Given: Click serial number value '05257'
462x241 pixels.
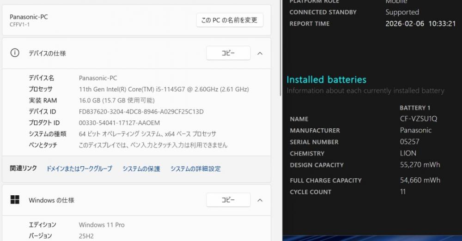Looking at the screenshot, I should point(409,141).
